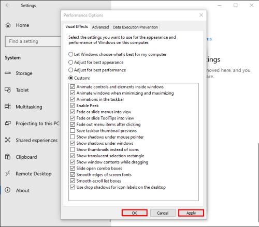
Task: Select Adjust for best performance radio
Action: [x=70, y=70]
